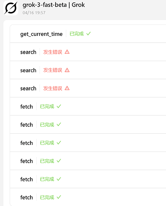This screenshot has width=166, height=206.
Task: Click the last fetch row's green checkmark
Action: pos(59,197)
